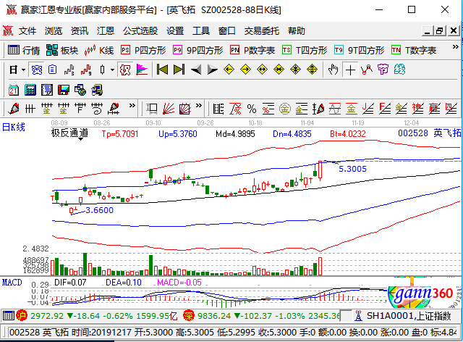Open the 工具 menu
The height and width of the screenshot is (342, 463).
pyautogui.click(x=201, y=30)
